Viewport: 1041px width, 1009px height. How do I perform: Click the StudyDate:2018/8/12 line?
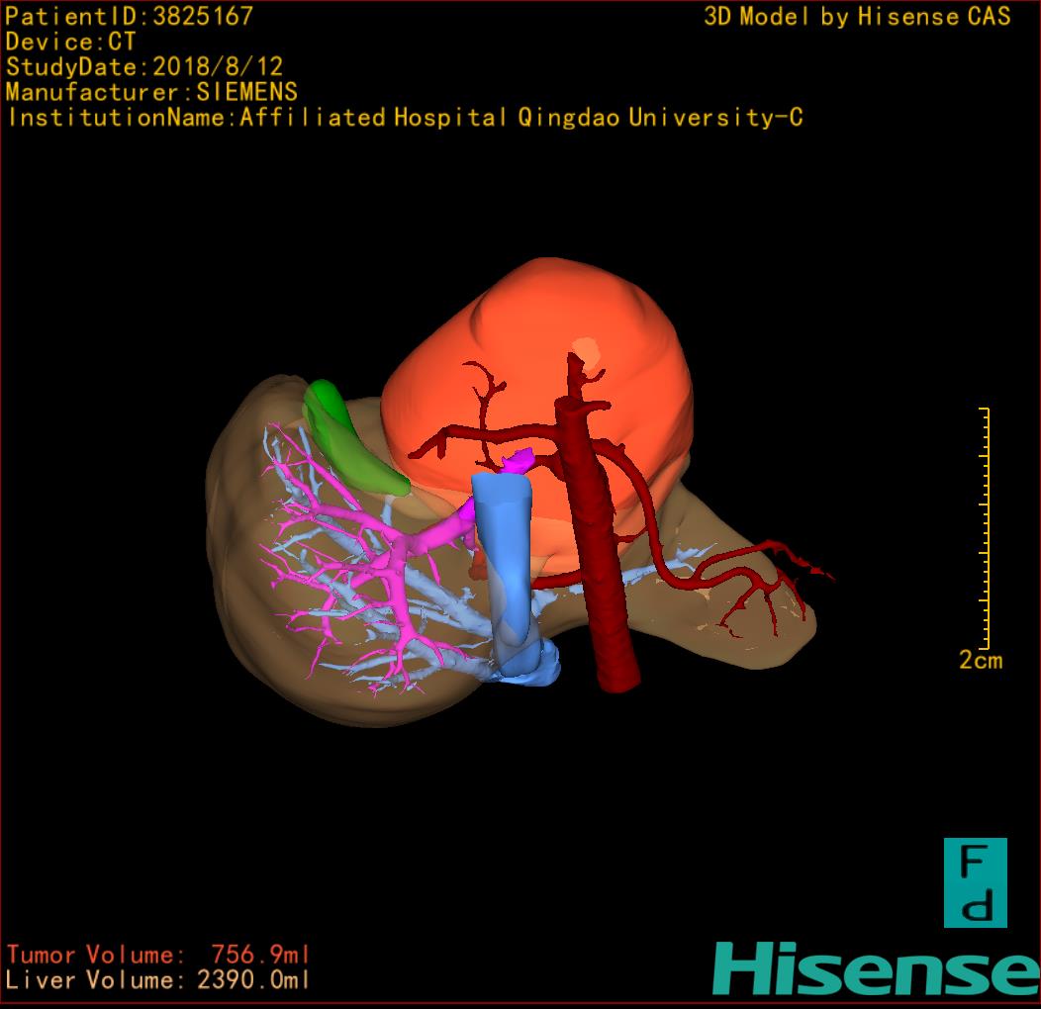(x=144, y=67)
